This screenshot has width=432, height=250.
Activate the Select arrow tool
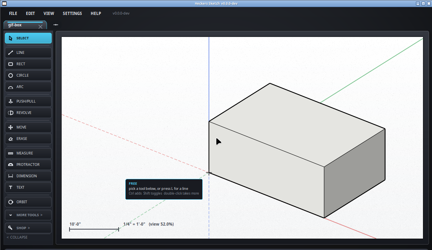point(28,38)
